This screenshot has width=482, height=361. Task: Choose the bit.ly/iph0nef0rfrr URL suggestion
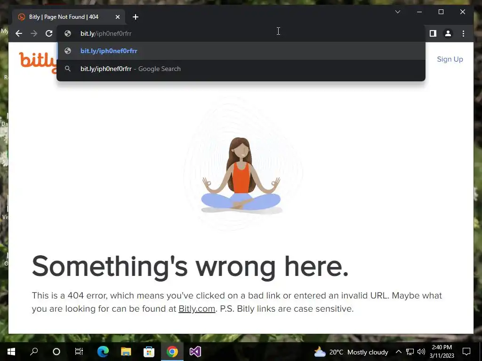coord(241,51)
